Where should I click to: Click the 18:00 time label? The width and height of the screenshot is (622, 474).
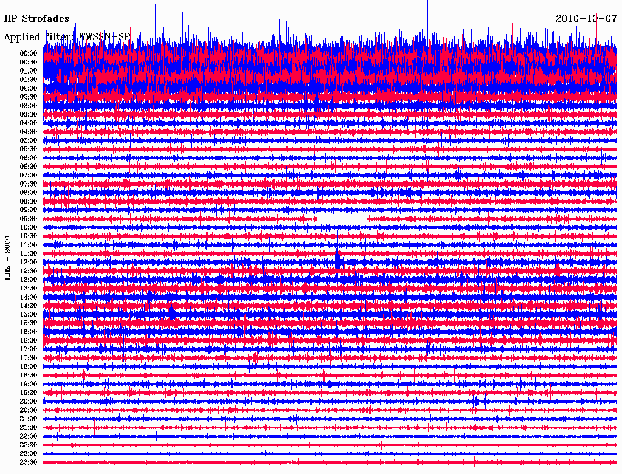coord(29,367)
